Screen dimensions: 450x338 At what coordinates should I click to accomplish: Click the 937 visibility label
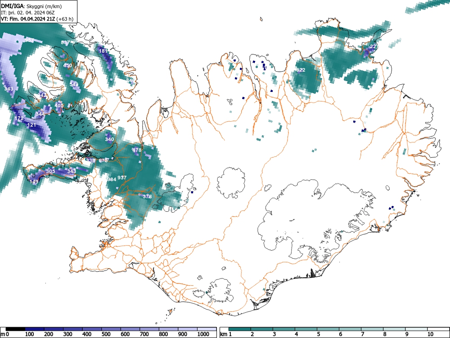tap(122, 177)
